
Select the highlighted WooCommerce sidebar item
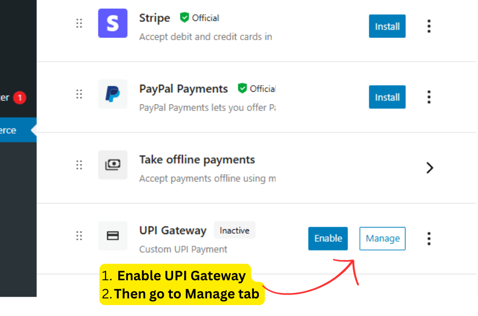tap(18, 130)
